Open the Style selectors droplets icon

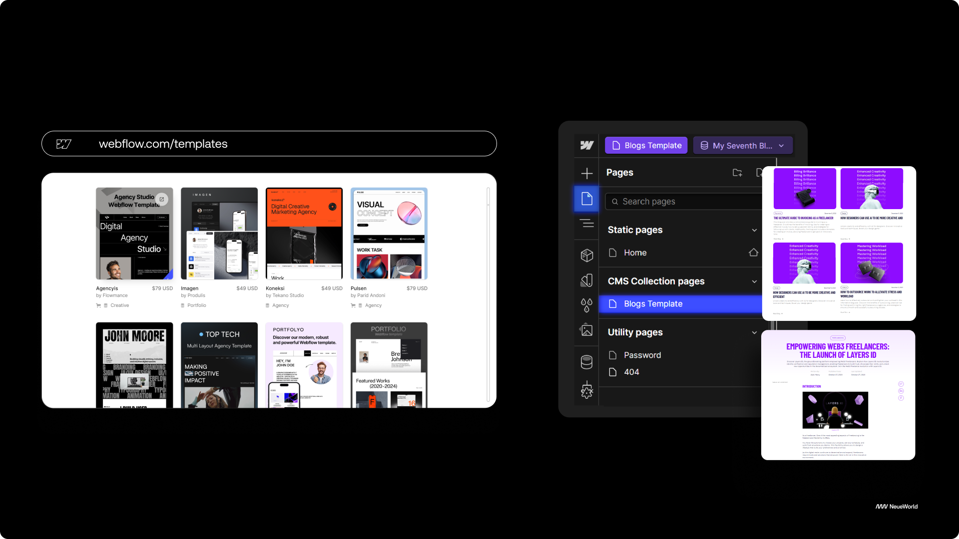587,305
